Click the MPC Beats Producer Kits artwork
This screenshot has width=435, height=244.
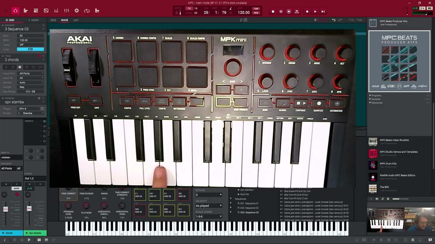point(399,61)
